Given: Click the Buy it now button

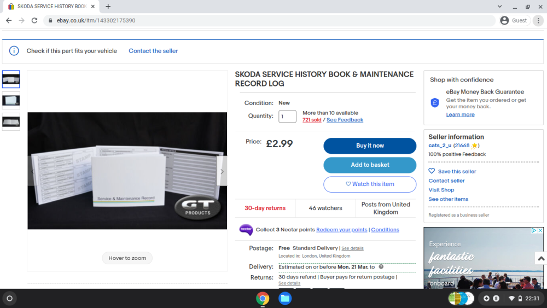Looking at the screenshot, I should coord(370,146).
